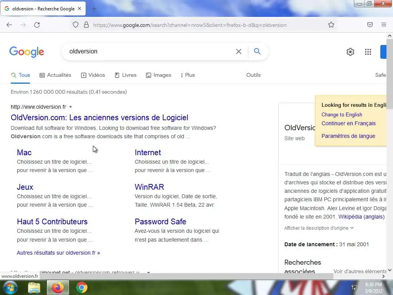
Task: Launch Chrome from the taskbar
Action: pos(82,287)
